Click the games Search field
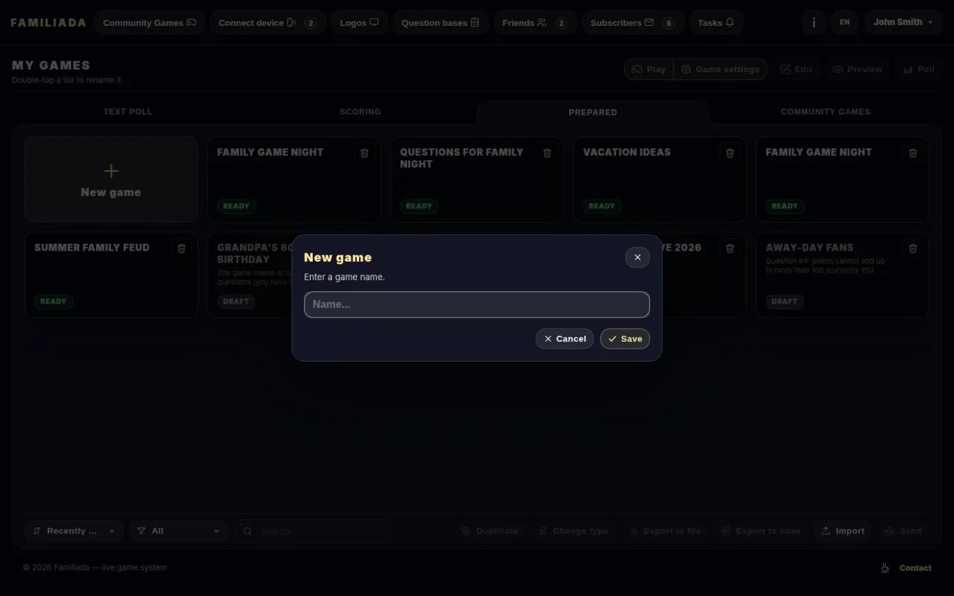The height and width of the screenshot is (596, 954). (314, 531)
